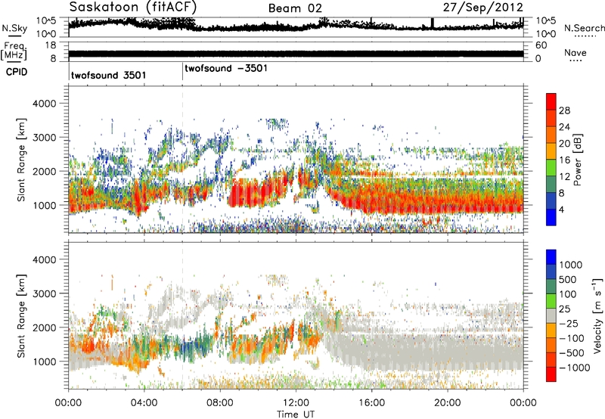Select the Velocity [m s-1] colorbar title

click(597, 315)
